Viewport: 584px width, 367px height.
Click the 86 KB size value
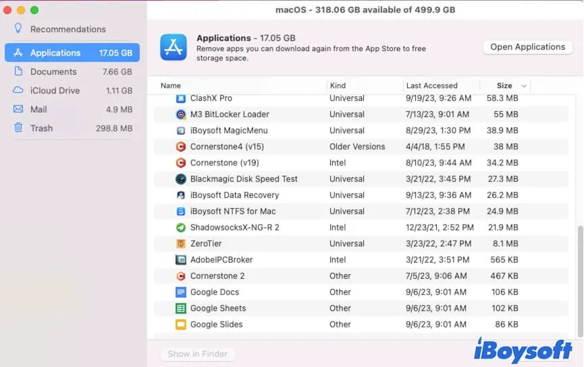506,325
